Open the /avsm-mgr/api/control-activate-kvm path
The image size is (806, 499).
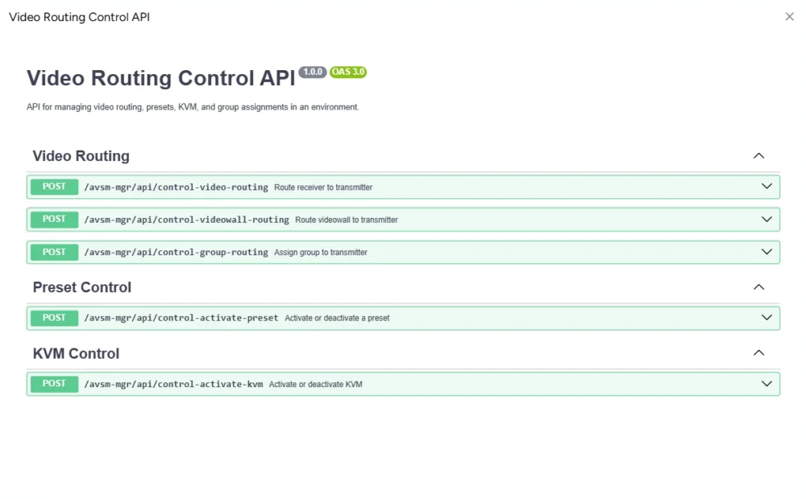(x=173, y=385)
